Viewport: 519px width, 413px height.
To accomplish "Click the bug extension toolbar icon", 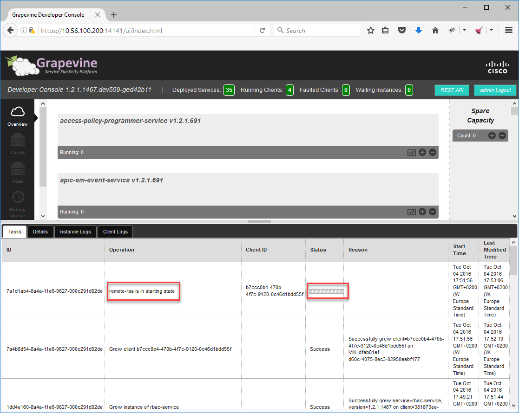I will [x=452, y=30].
